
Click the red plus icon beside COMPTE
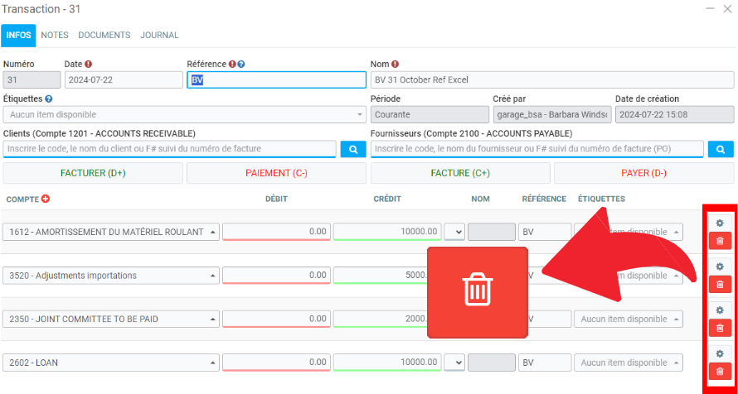[x=46, y=199]
